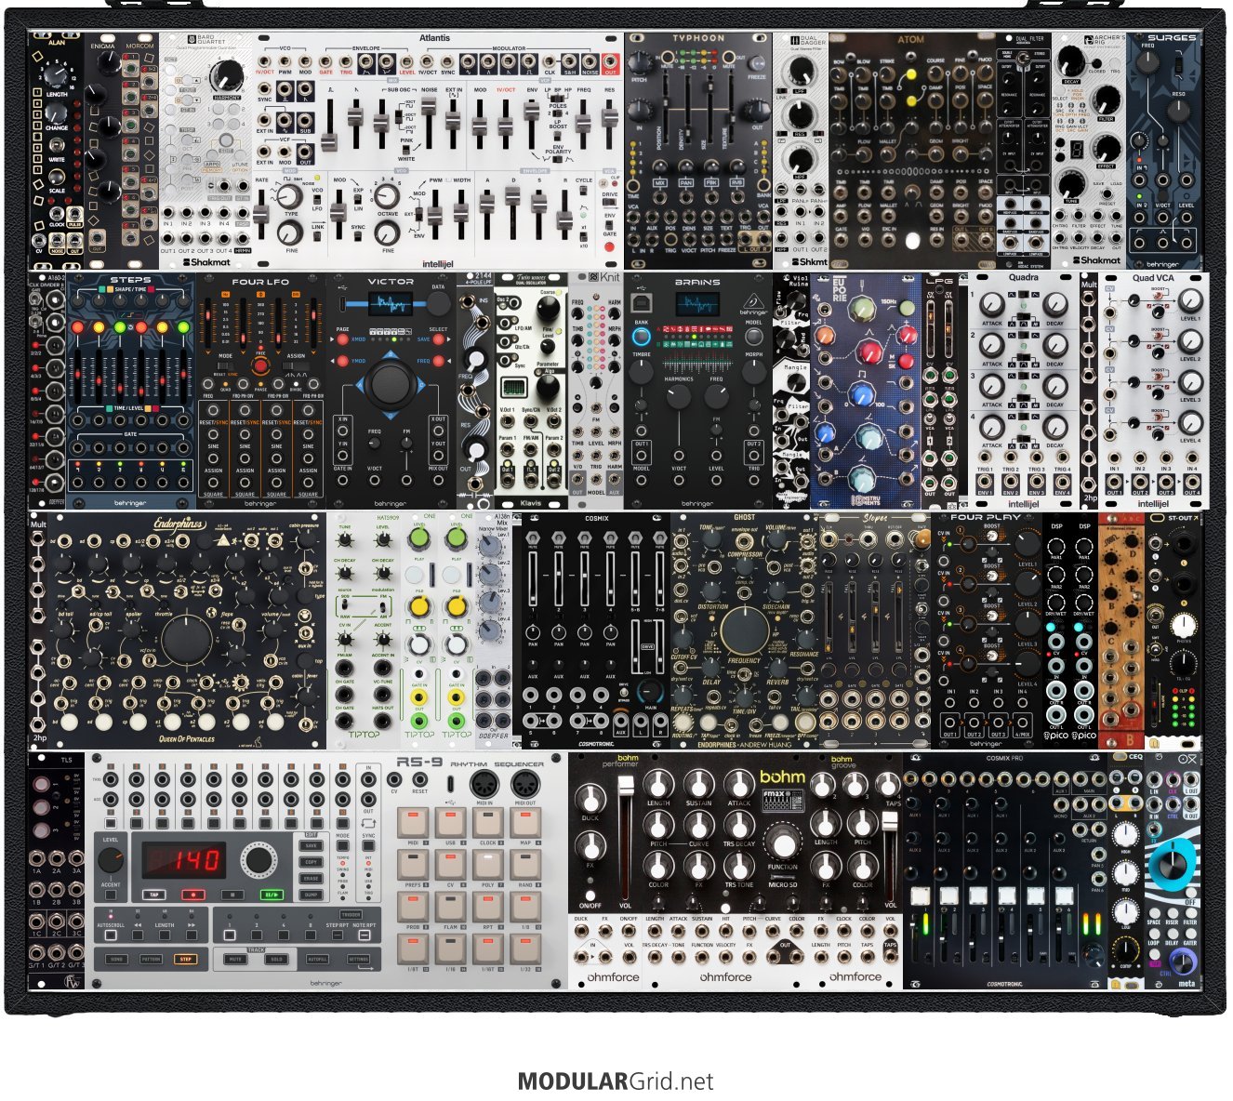Click the RS-9 SAVE edit button
The width and height of the screenshot is (1233, 1101).
[x=312, y=845]
